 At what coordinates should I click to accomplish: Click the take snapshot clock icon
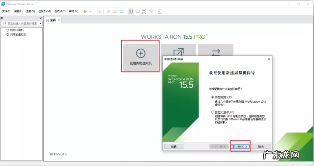(x=108, y=11)
